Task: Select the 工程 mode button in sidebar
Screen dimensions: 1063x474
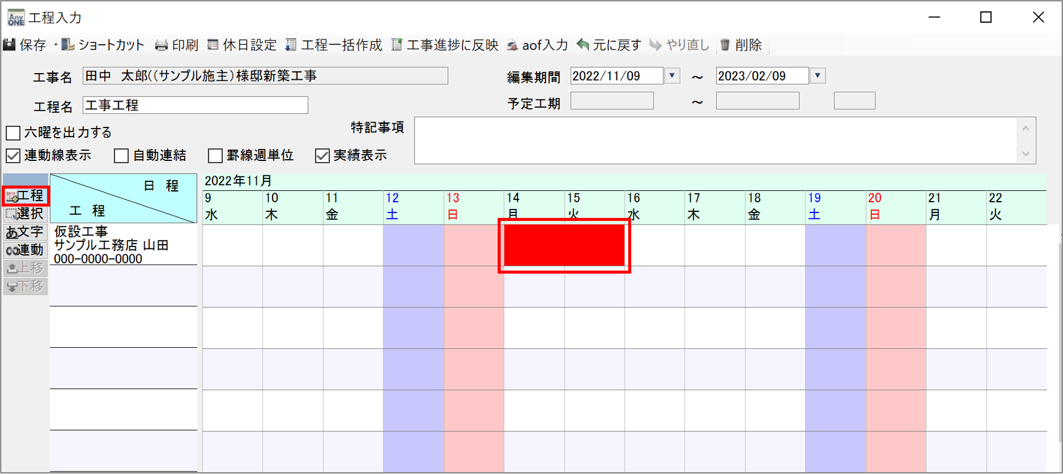Action: [25, 196]
